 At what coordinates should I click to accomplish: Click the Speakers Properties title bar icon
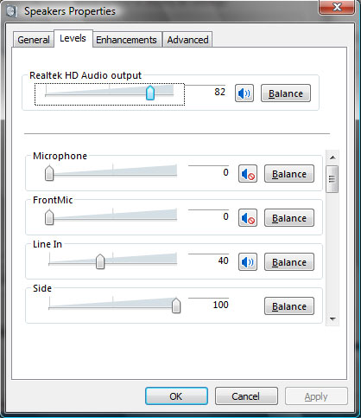tap(12, 12)
